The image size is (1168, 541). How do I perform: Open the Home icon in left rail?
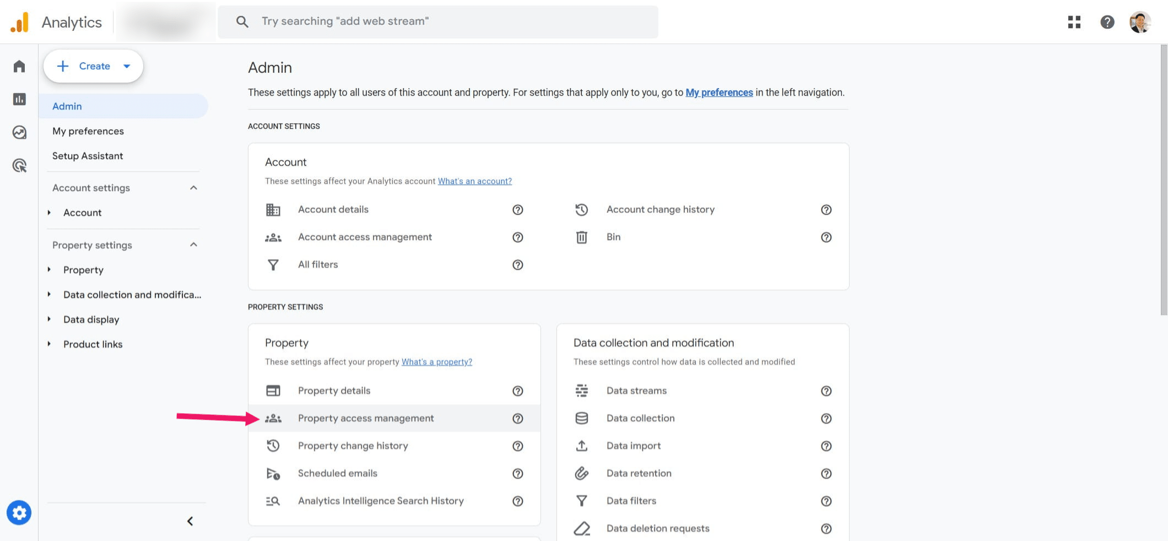click(x=19, y=67)
